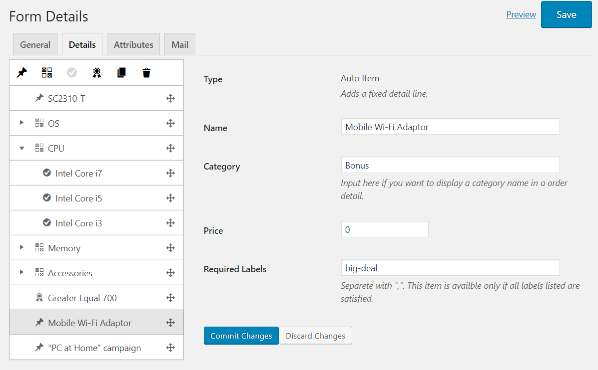
Task: Click the ribbon icon beside Greater Equal 700
Action: tap(39, 298)
